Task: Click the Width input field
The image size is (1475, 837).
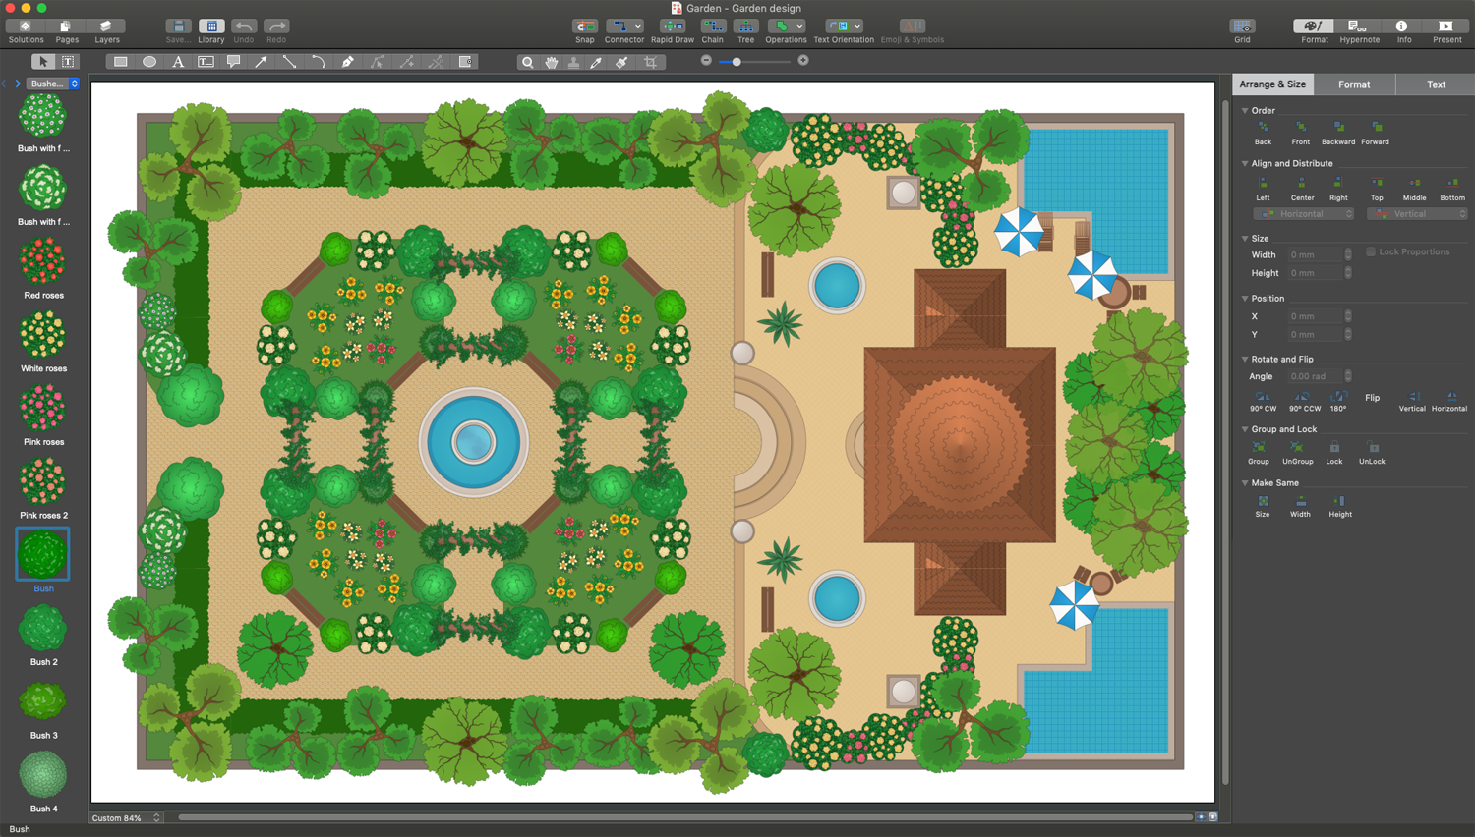Action: tap(1316, 255)
